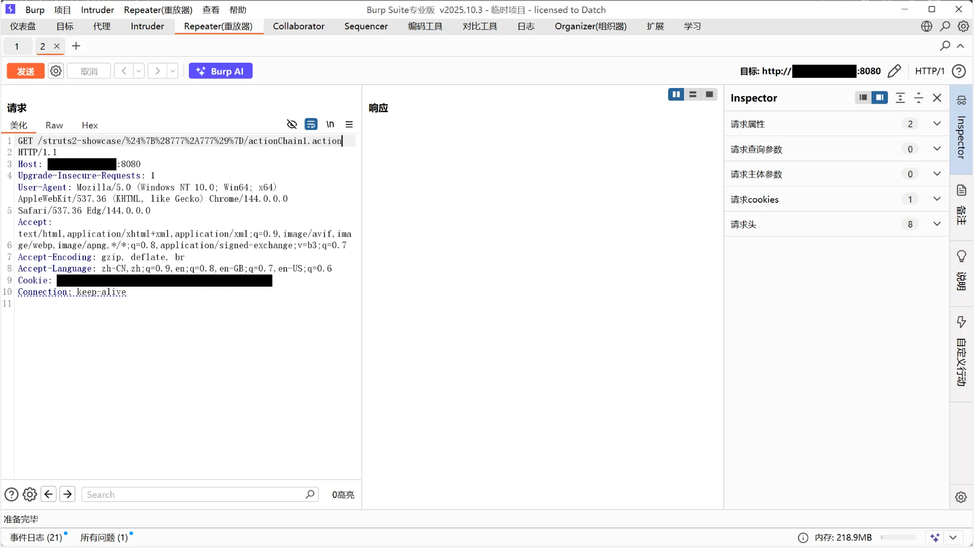
Task: Switch request view to Hex tab
Action: (90, 125)
